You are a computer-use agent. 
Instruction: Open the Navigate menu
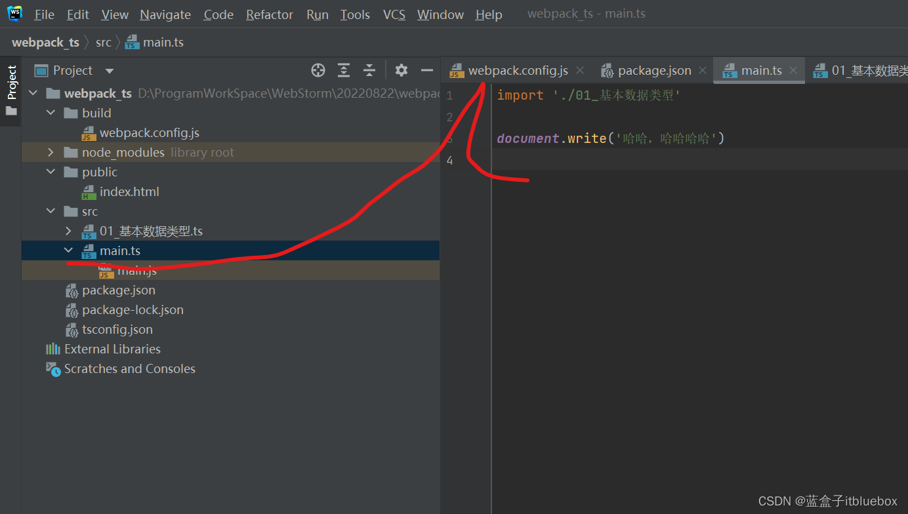point(165,14)
